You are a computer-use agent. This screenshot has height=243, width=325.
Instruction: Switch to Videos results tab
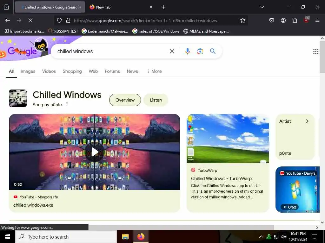pos(49,71)
